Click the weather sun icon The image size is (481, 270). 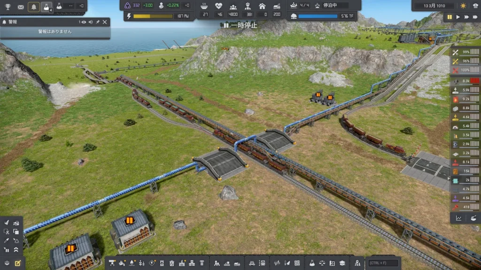tap(464, 6)
